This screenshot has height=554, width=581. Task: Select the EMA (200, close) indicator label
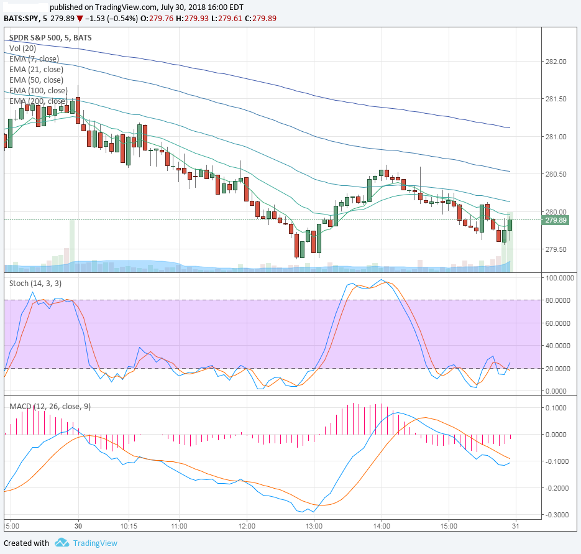tap(38, 101)
